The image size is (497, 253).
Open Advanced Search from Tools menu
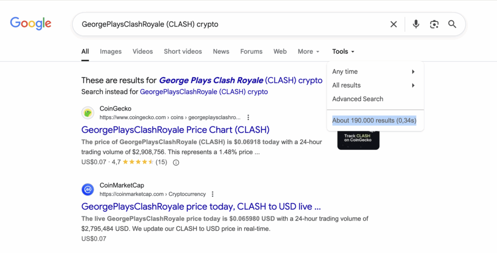point(358,99)
